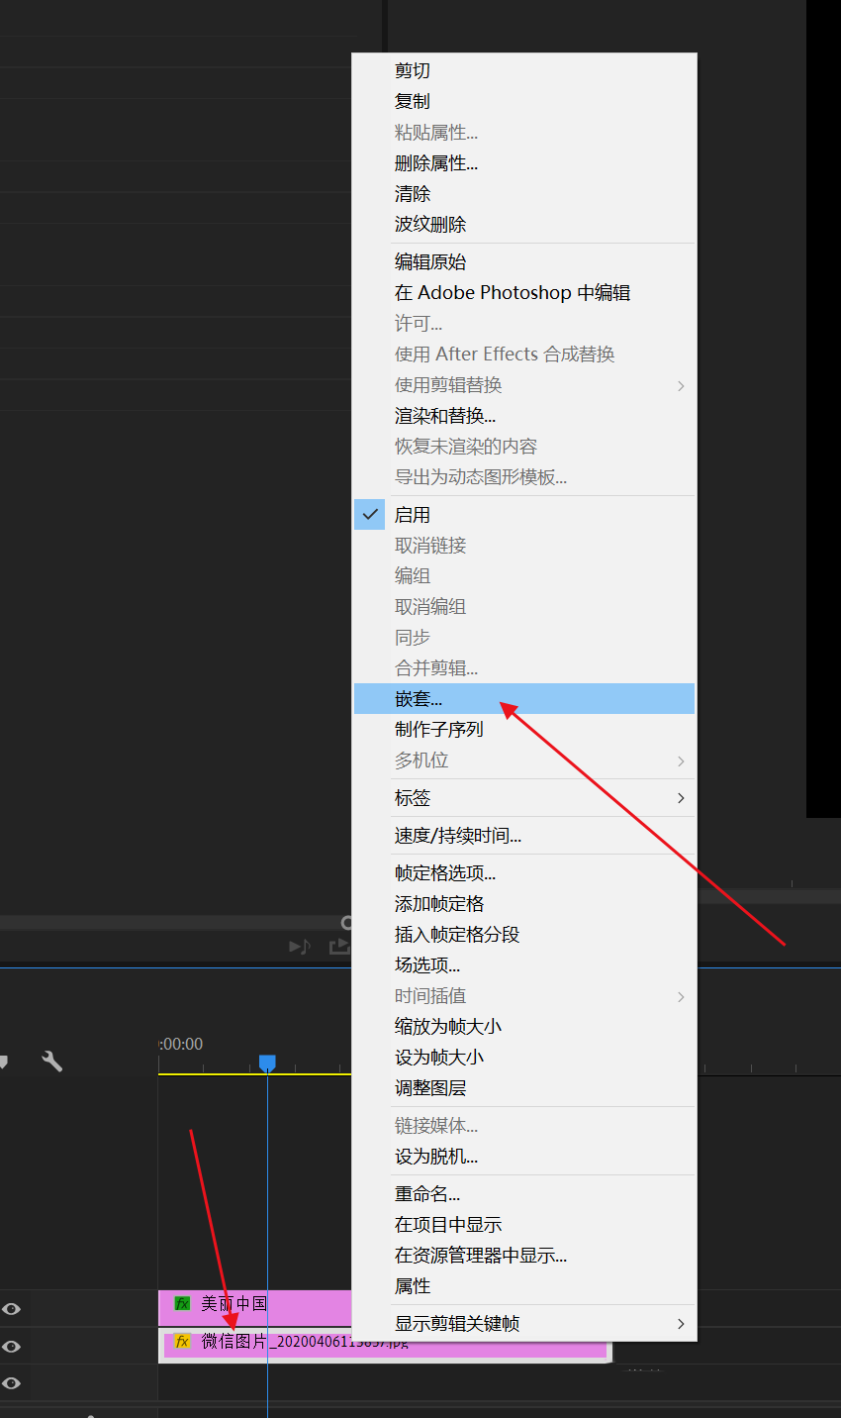Open timeline display settings wrench

(51, 1062)
